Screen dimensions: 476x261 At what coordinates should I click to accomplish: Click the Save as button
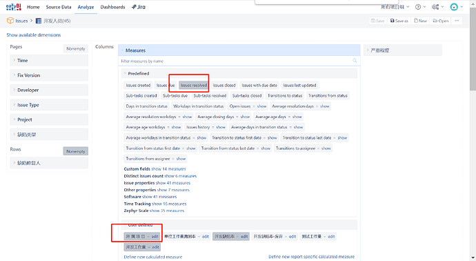click(399, 21)
